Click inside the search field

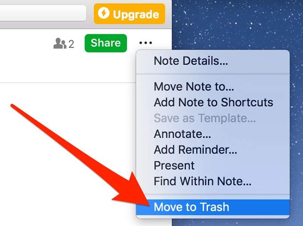[43, 13]
